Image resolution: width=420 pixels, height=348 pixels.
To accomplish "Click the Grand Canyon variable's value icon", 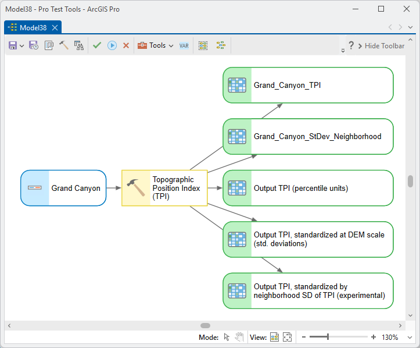I will (x=34, y=187).
